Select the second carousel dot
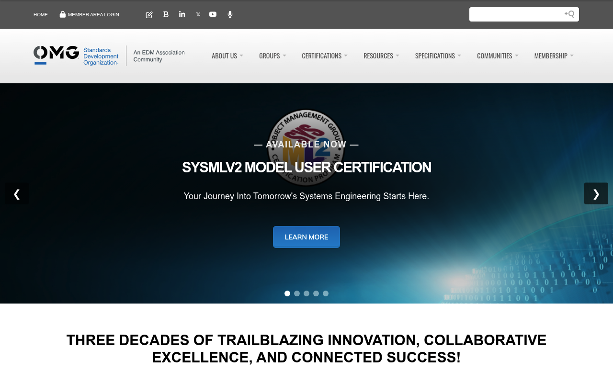 point(297,293)
